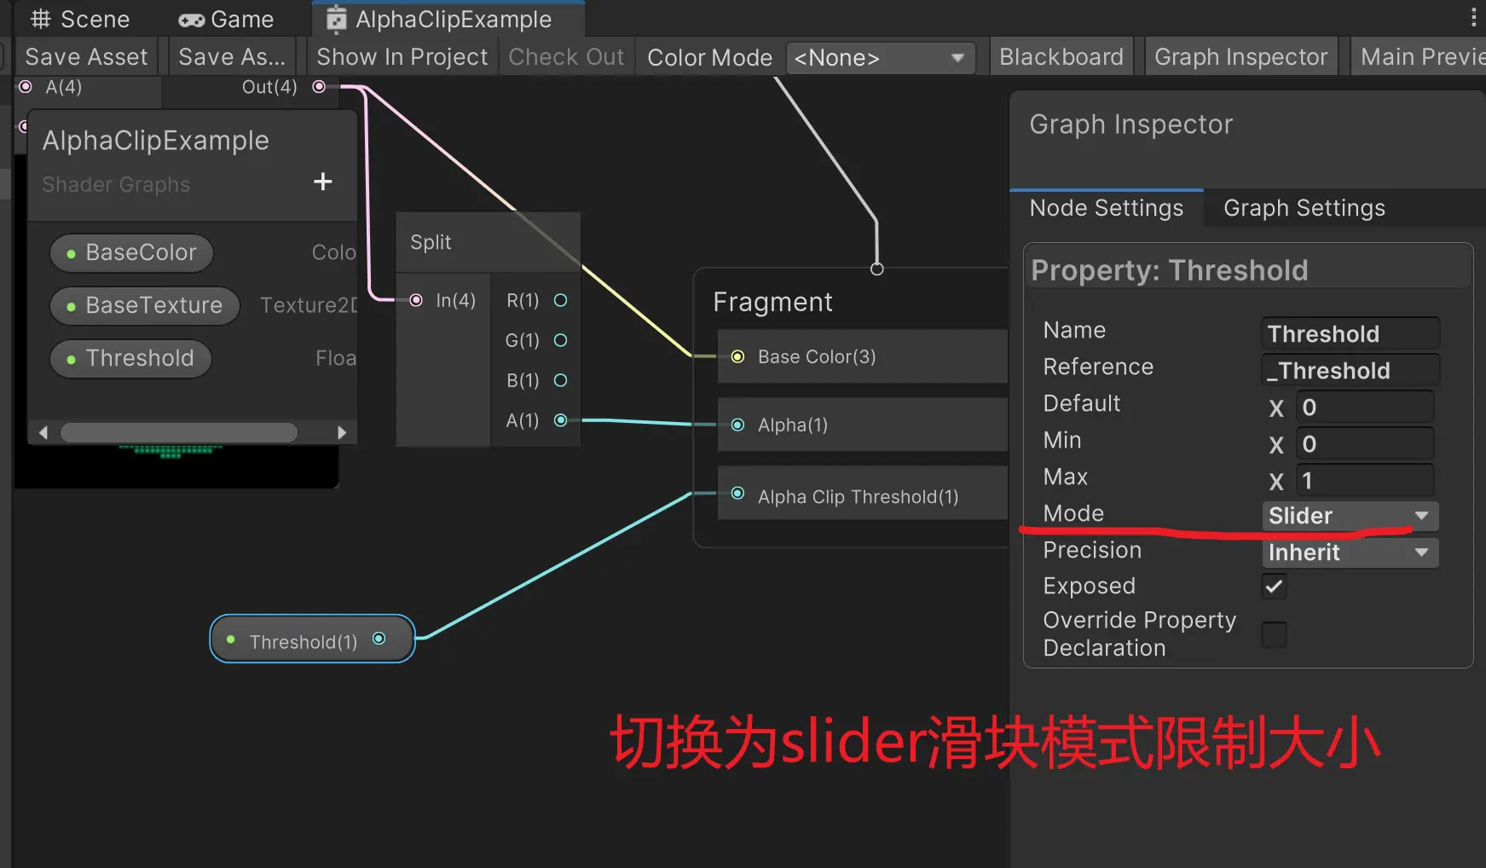Click the Split node B(1) output port
The image size is (1486, 868).
click(x=561, y=380)
